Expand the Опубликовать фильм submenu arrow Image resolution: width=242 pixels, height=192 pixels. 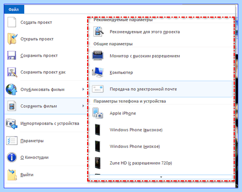[x=83, y=89]
